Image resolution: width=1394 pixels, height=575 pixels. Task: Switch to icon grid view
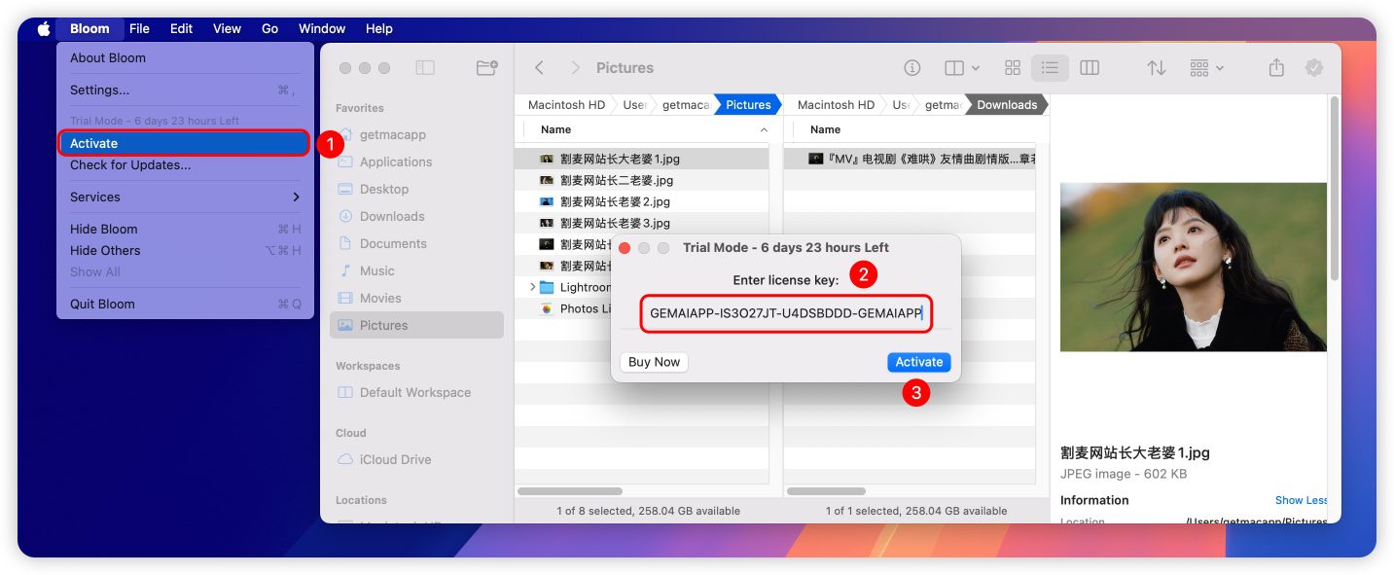(1013, 68)
